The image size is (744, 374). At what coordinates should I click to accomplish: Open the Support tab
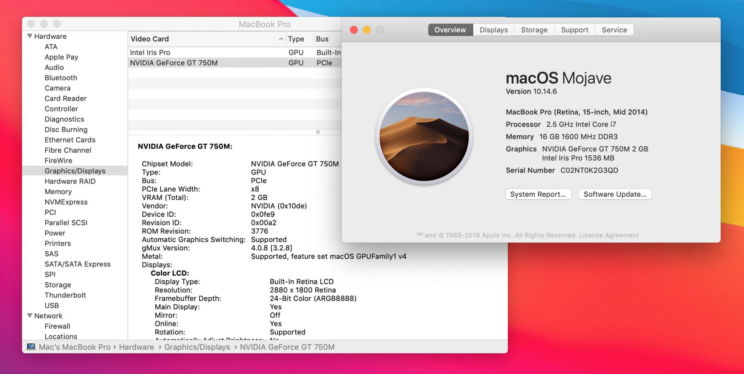click(x=574, y=30)
